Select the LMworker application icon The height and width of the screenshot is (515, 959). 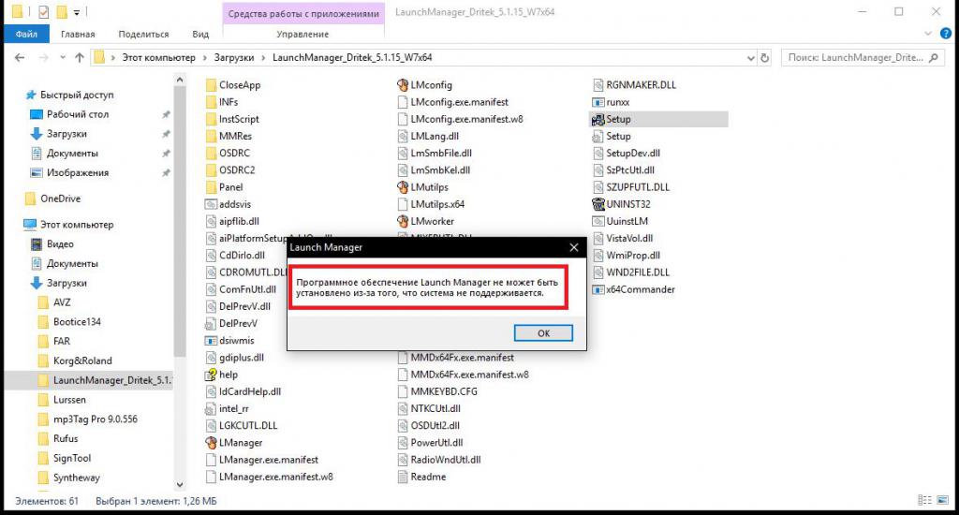point(403,221)
